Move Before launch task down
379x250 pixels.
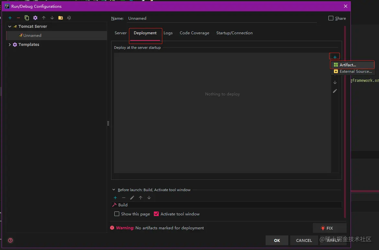[149, 198]
